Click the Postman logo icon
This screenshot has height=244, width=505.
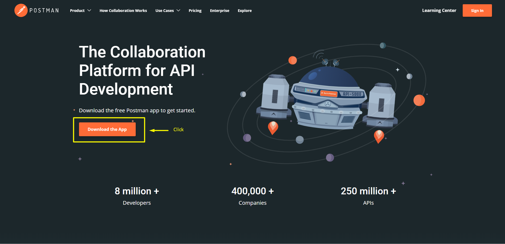click(x=21, y=10)
